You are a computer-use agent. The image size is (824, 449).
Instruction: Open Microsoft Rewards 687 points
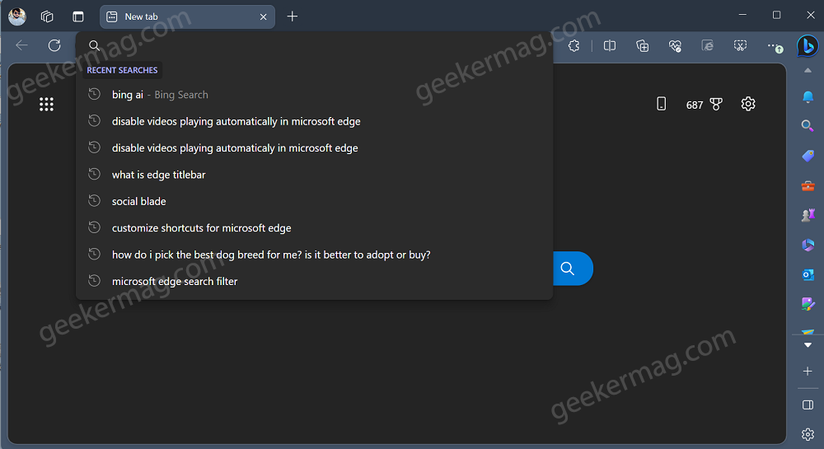[x=705, y=105]
